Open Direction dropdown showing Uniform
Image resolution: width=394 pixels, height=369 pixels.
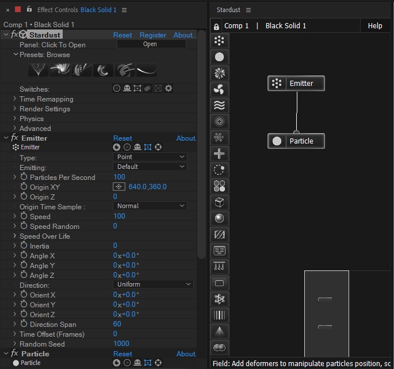pos(153,284)
